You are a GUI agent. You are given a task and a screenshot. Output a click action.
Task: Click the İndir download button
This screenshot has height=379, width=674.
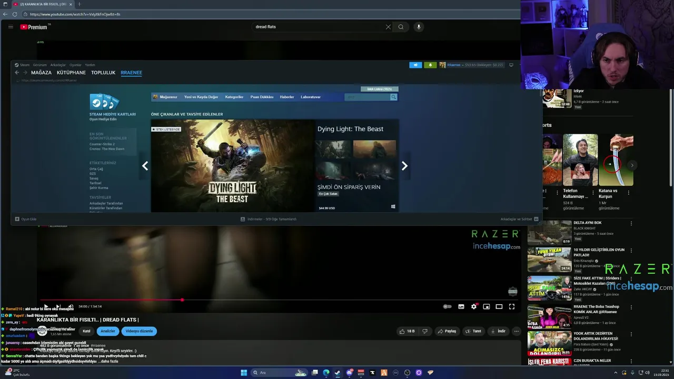[498, 331]
